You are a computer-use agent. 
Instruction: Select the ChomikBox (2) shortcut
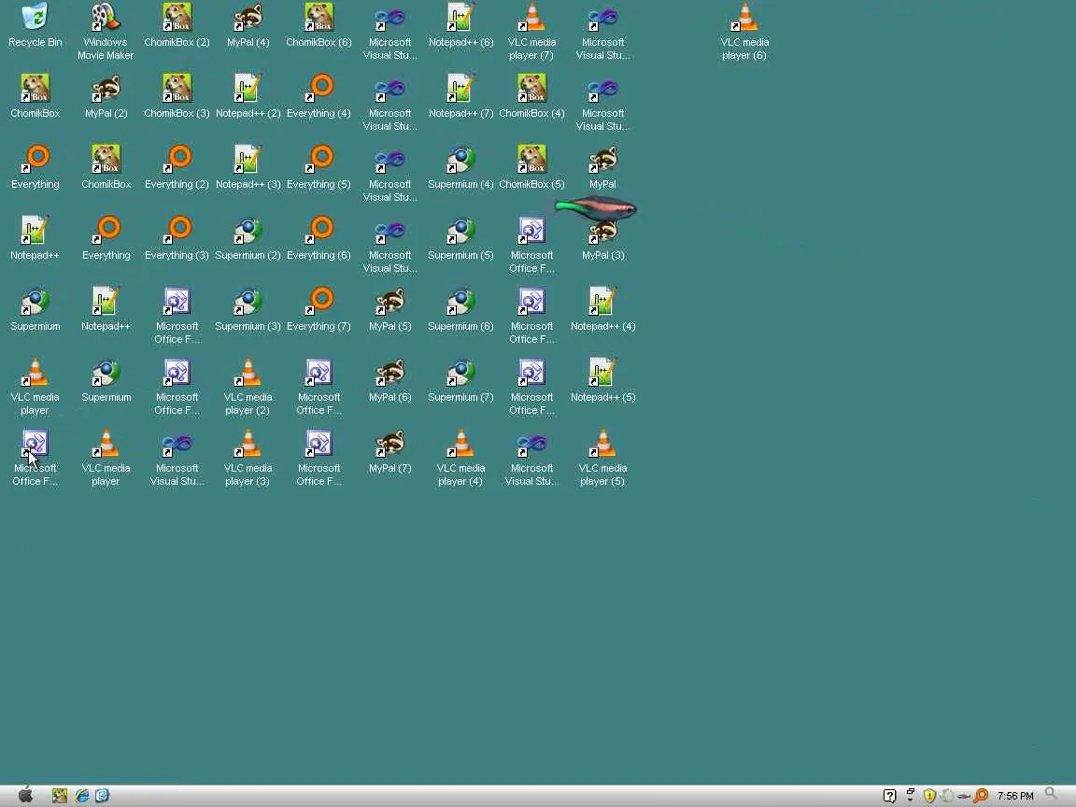tap(177, 25)
